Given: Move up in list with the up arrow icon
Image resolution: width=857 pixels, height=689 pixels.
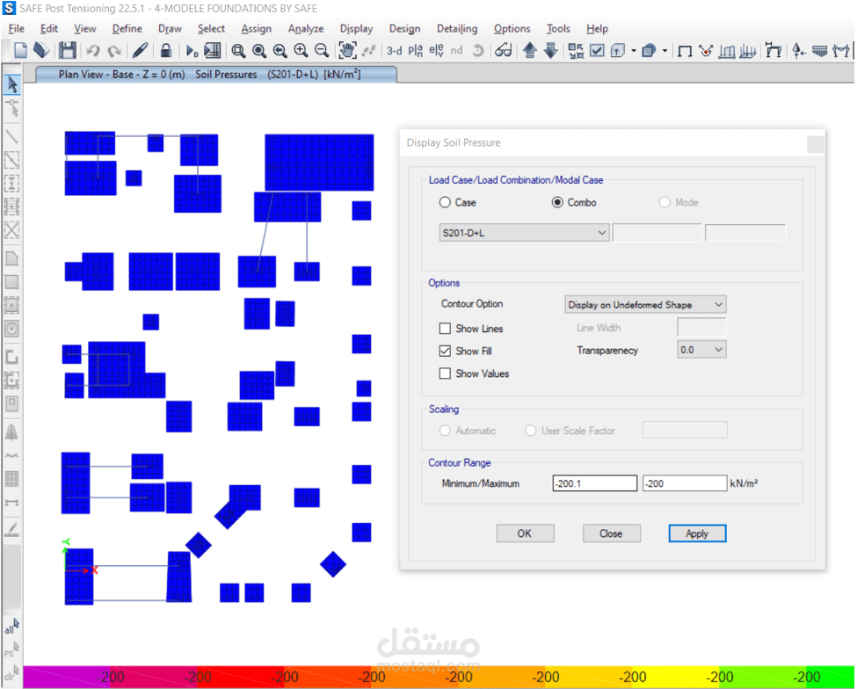Looking at the screenshot, I should coord(530,51).
